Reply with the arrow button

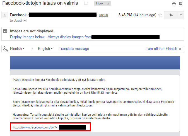click(x=171, y=15)
